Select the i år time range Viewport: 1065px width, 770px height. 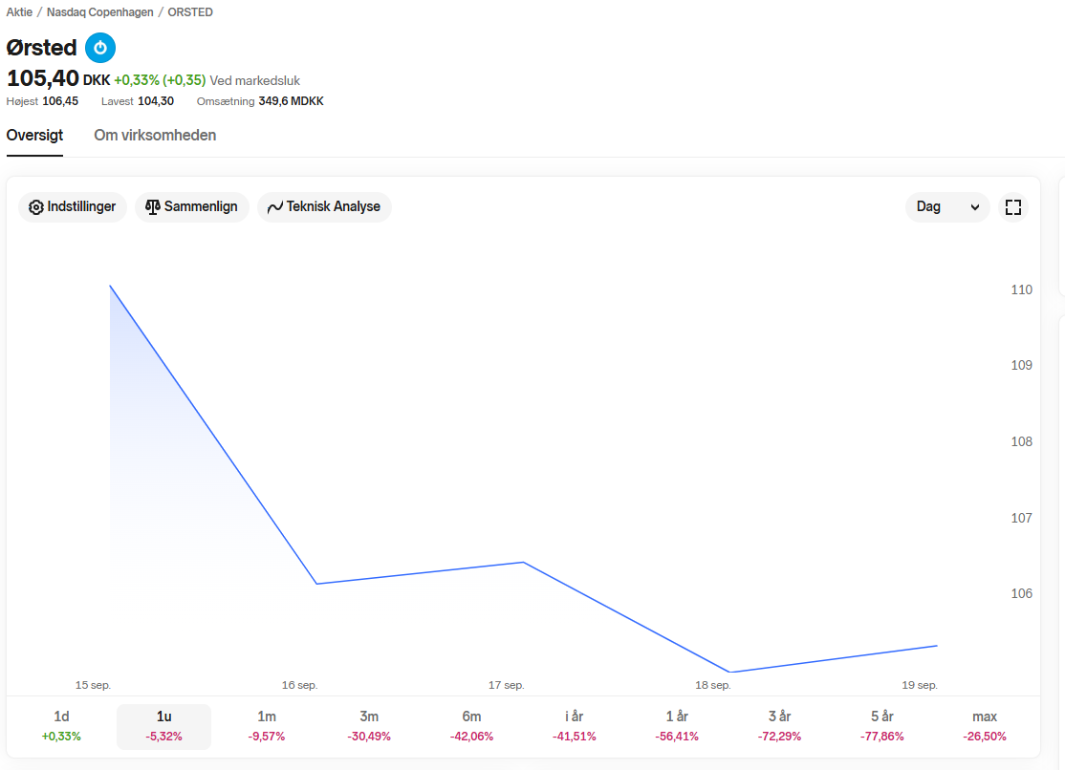[574, 726]
